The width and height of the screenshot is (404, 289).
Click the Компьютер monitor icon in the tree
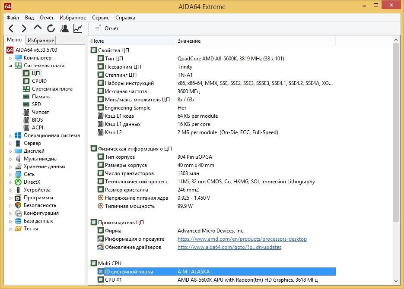coord(18,58)
